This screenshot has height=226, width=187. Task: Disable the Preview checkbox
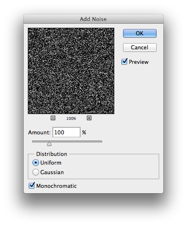pyautogui.click(x=124, y=62)
